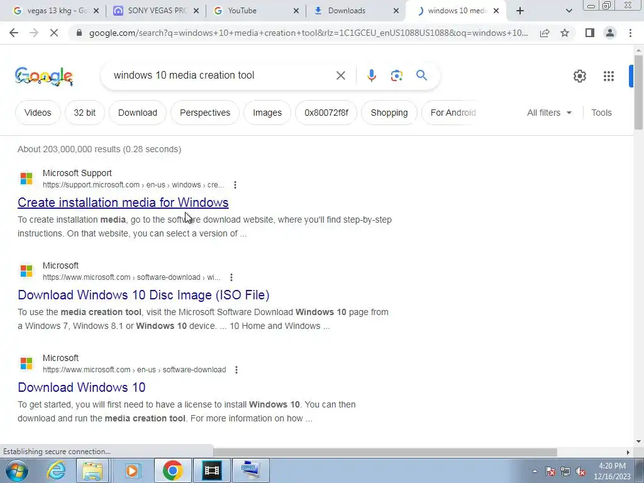
Task: Start voice search with microphone
Action: [x=371, y=75]
